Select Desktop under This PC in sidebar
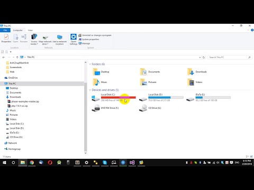The height and width of the screenshot is (190, 254). tap(14, 88)
